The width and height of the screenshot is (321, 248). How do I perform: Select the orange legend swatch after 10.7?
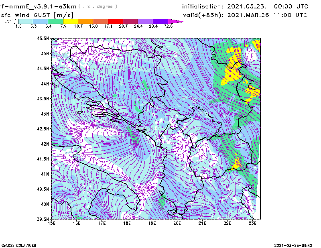coord(85,21)
